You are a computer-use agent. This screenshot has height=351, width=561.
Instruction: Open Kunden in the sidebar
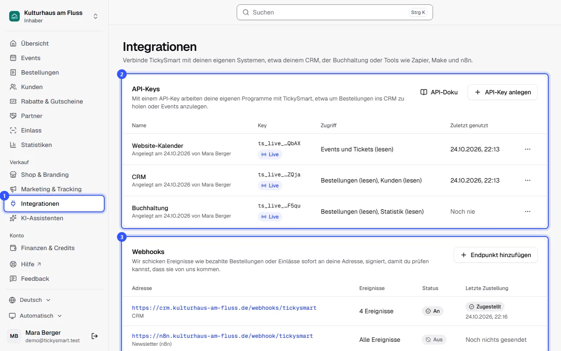click(54, 87)
